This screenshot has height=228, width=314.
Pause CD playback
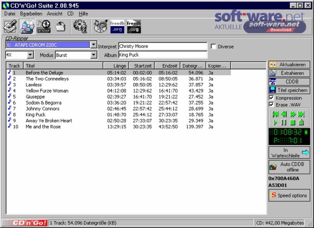coord(284,122)
